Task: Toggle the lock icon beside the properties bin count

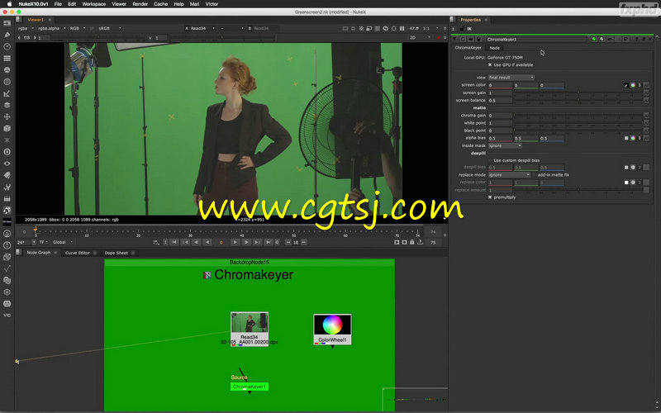Action: click(x=462, y=29)
